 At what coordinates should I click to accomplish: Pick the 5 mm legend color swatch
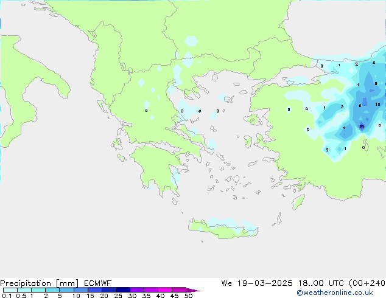[x=66, y=290]
